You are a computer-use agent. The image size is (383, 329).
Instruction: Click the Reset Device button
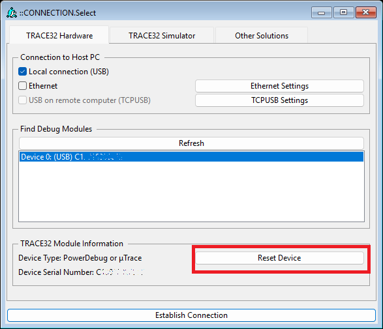coord(279,258)
